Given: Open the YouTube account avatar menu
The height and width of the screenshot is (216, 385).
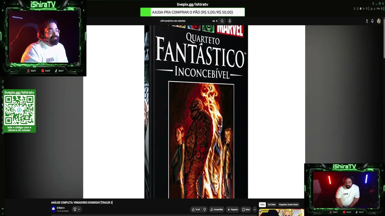Looking at the screenshot, I should click(379, 21).
